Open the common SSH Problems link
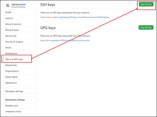157x117 pixels. pos(99,17)
